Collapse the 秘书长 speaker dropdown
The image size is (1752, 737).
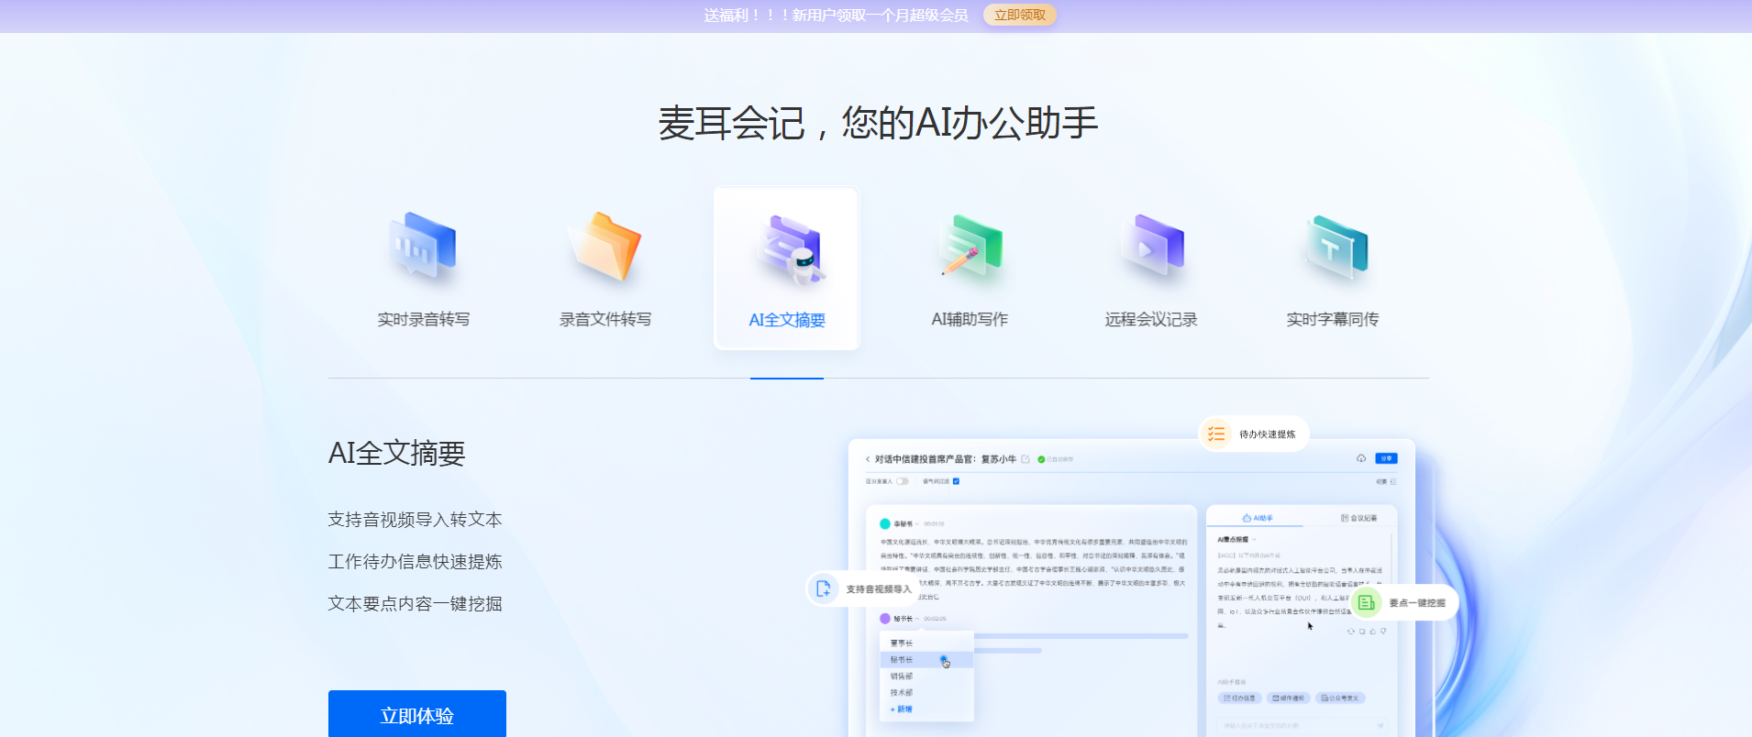pos(916,619)
